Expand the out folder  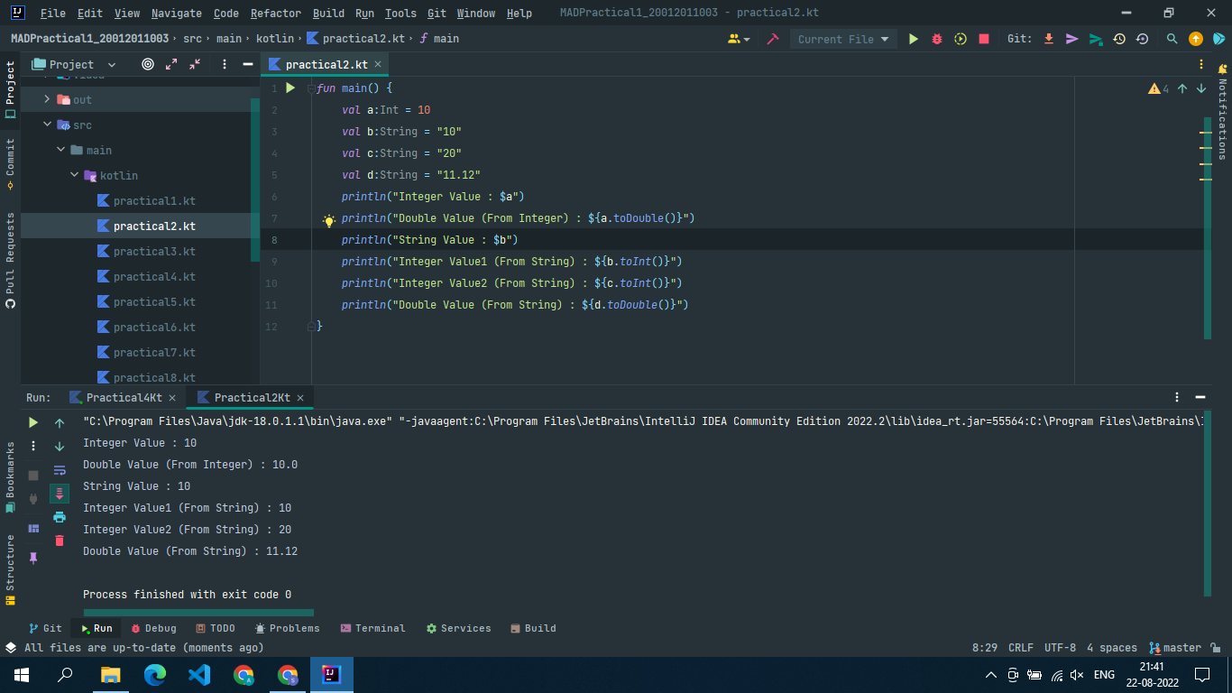pyautogui.click(x=48, y=99)
